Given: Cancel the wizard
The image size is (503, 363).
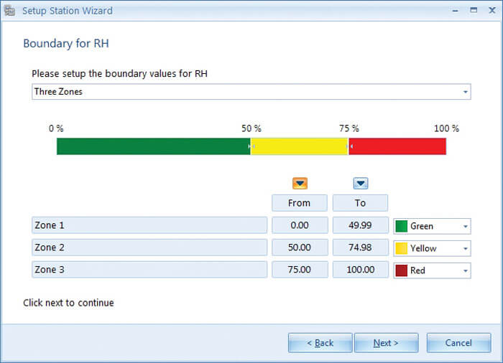Looking at the screenshot, I should click(458, 343).
